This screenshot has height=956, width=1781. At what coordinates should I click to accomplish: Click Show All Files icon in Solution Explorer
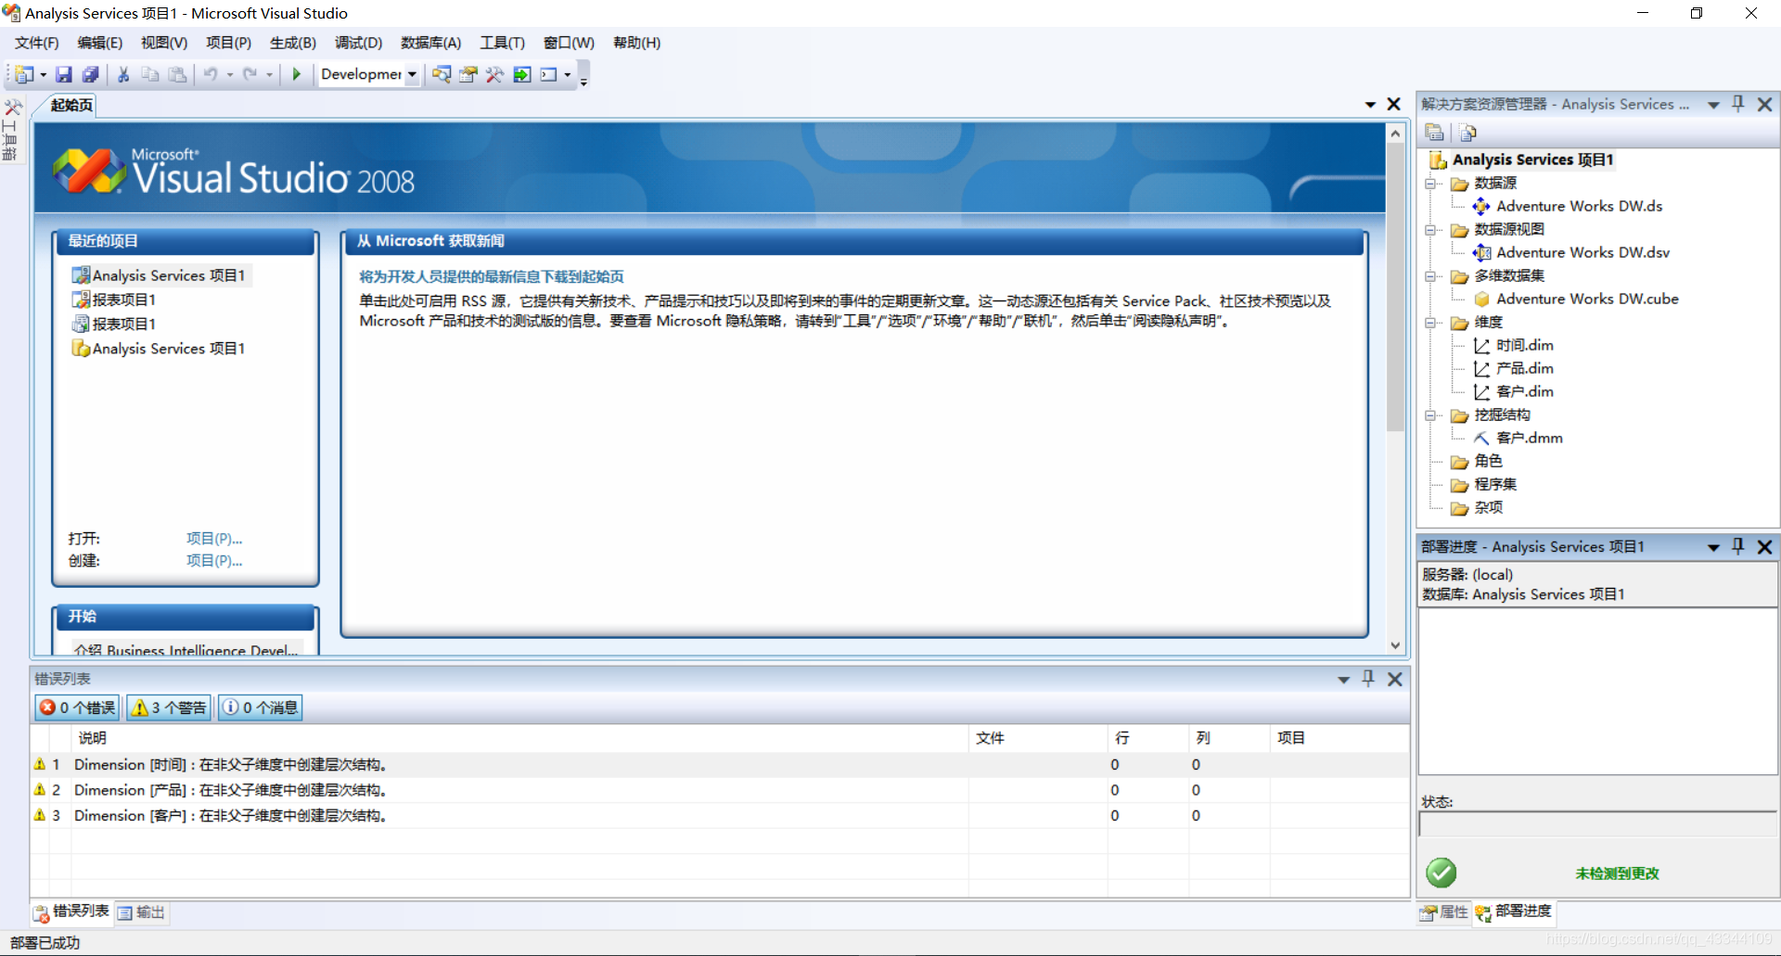1467,133
